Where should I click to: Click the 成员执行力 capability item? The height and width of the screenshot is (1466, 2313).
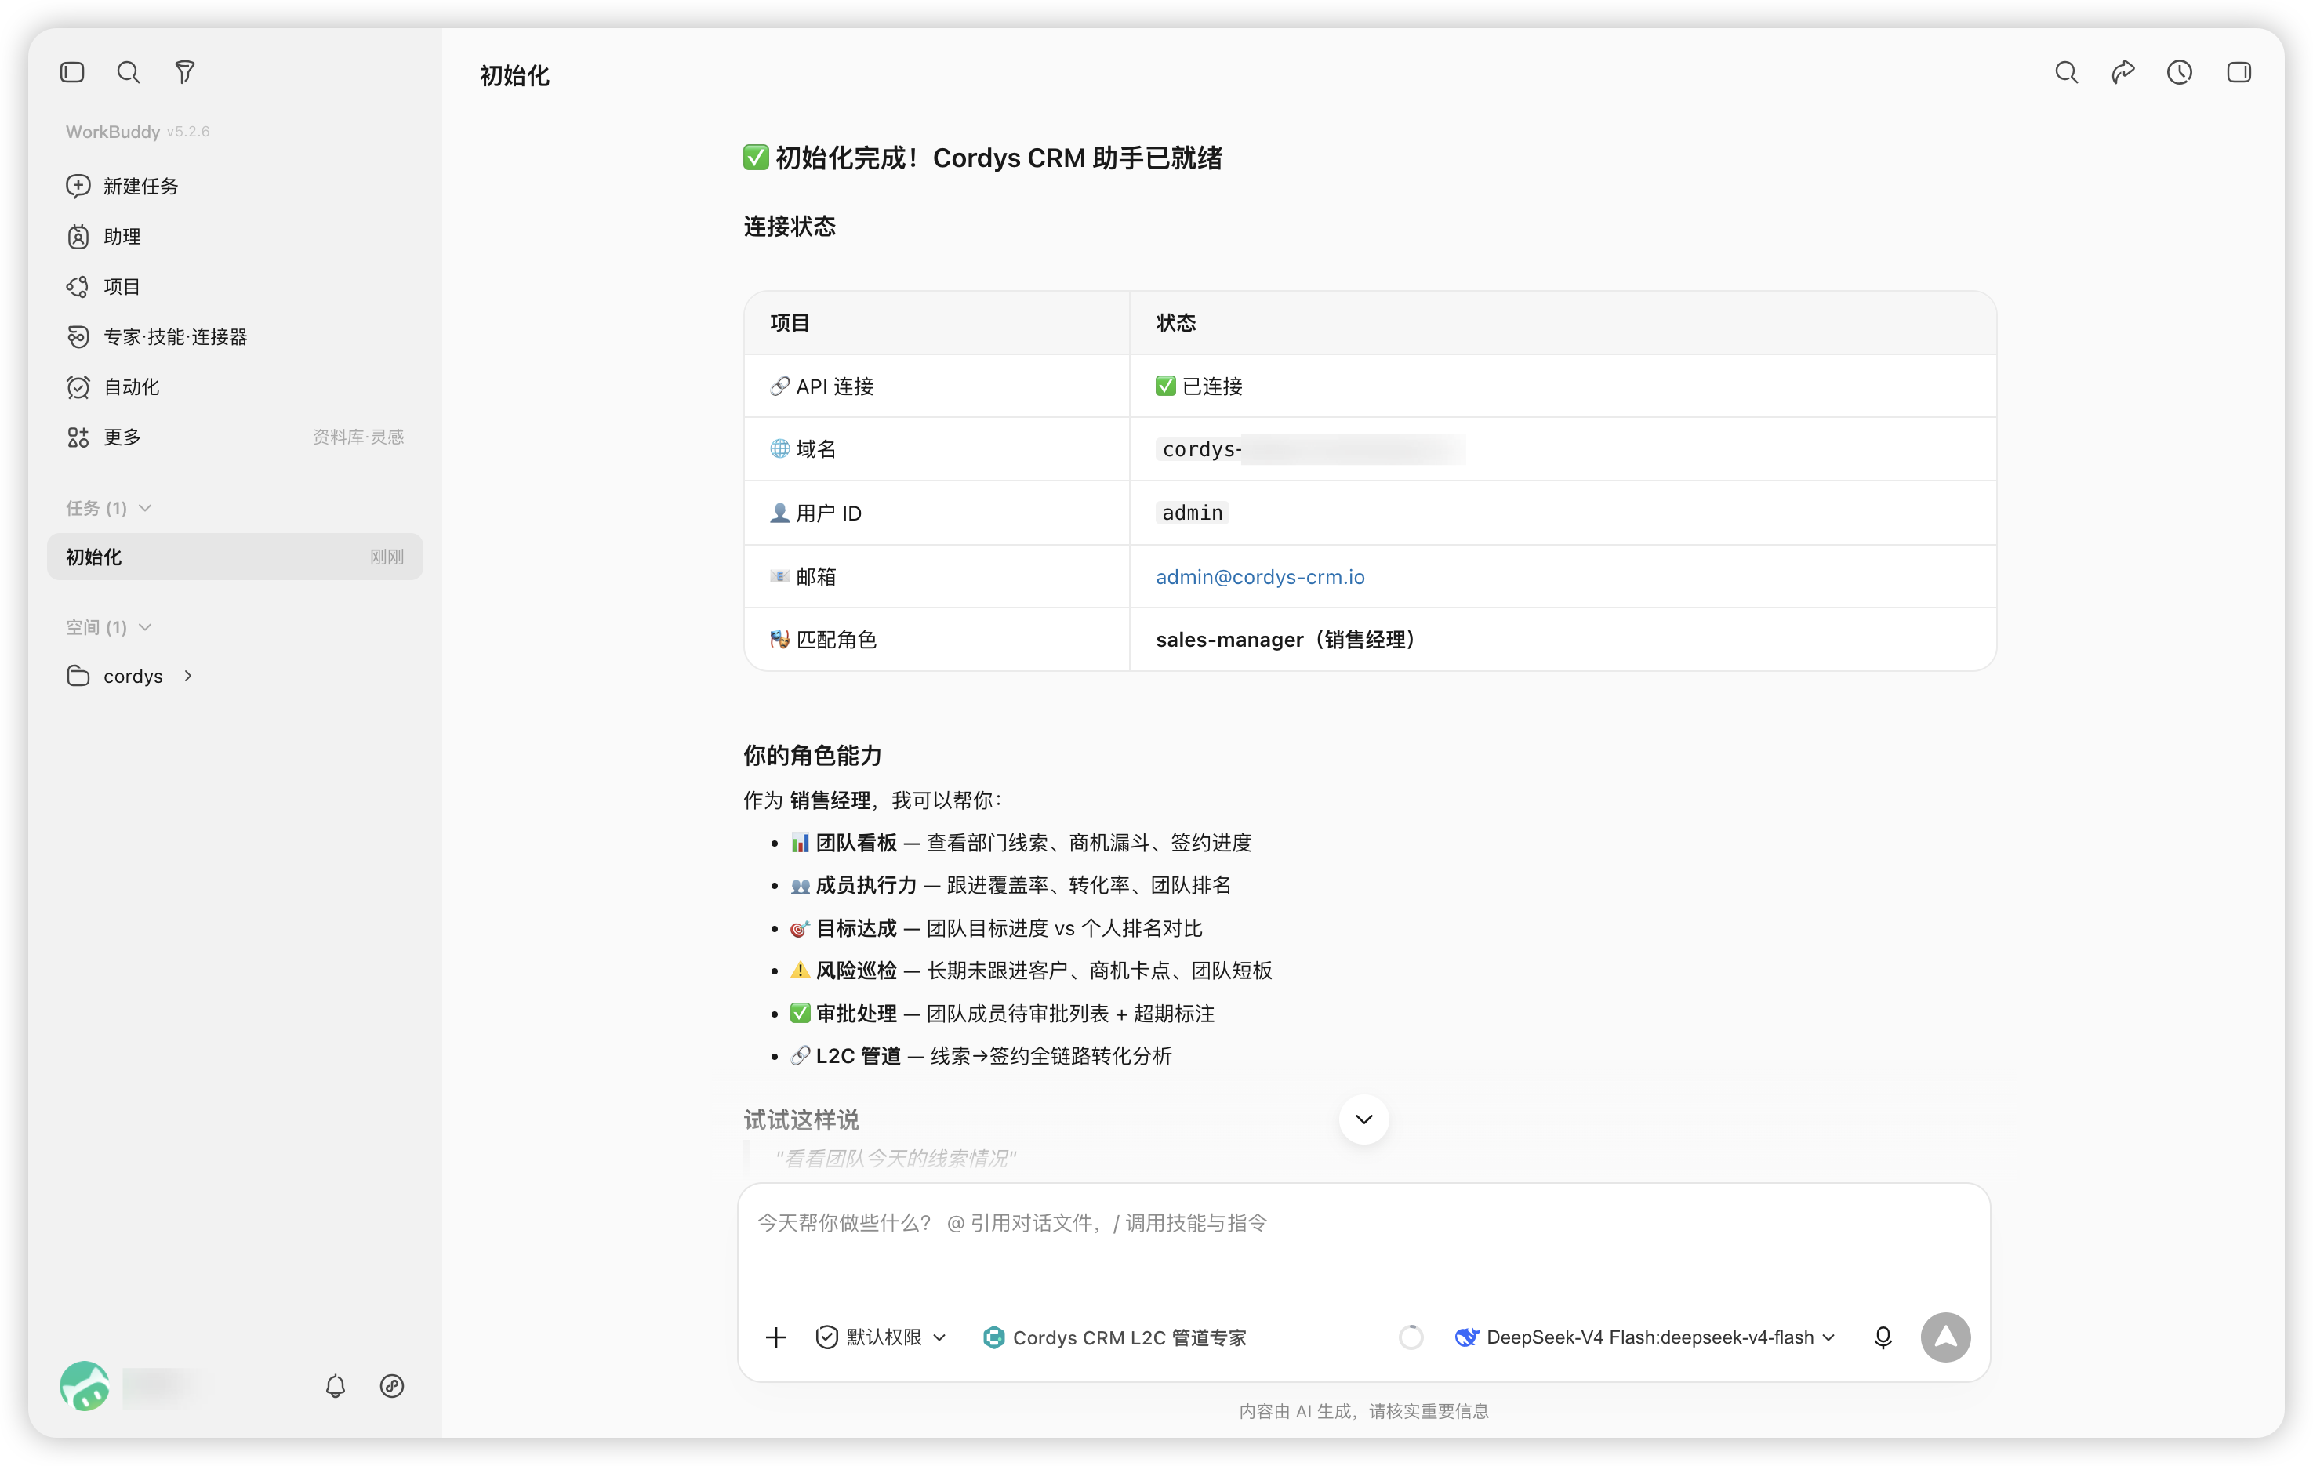coord(1011,885)
